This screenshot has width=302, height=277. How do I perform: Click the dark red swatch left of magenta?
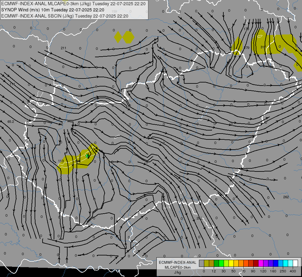click(256, 263)
